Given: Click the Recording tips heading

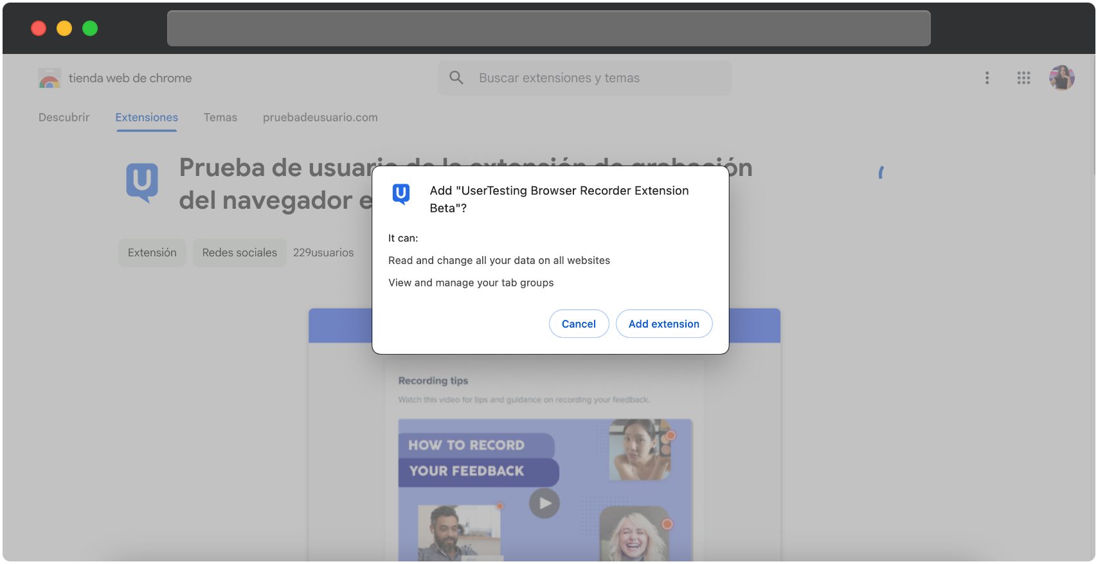Looking at the screenshot, I should pos(433,380).
